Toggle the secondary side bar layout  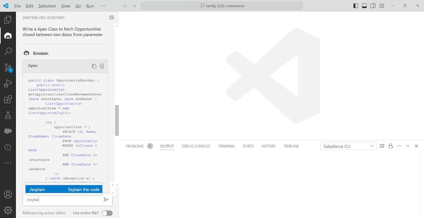373,6
